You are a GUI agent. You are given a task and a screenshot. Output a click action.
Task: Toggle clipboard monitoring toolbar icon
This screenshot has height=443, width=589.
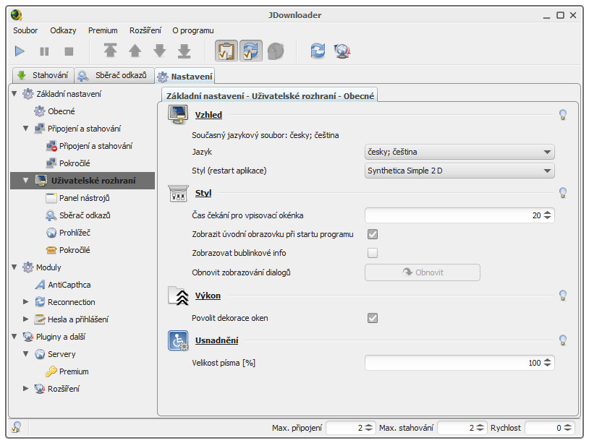[x=226, y=51]
